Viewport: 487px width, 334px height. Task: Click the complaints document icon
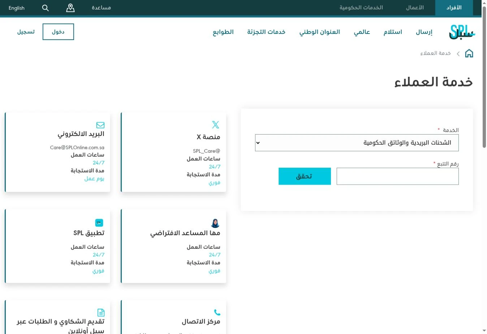(101, 313)
